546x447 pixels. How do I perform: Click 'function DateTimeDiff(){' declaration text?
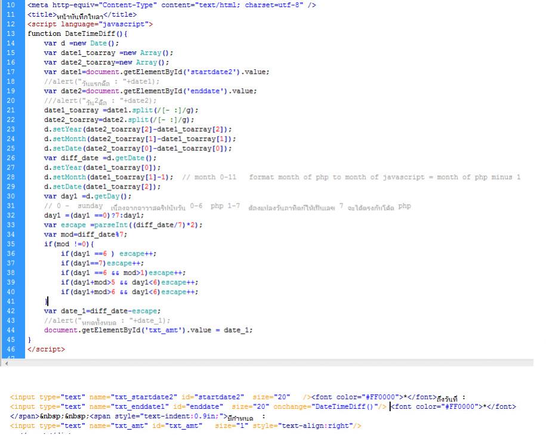(78, 34)
